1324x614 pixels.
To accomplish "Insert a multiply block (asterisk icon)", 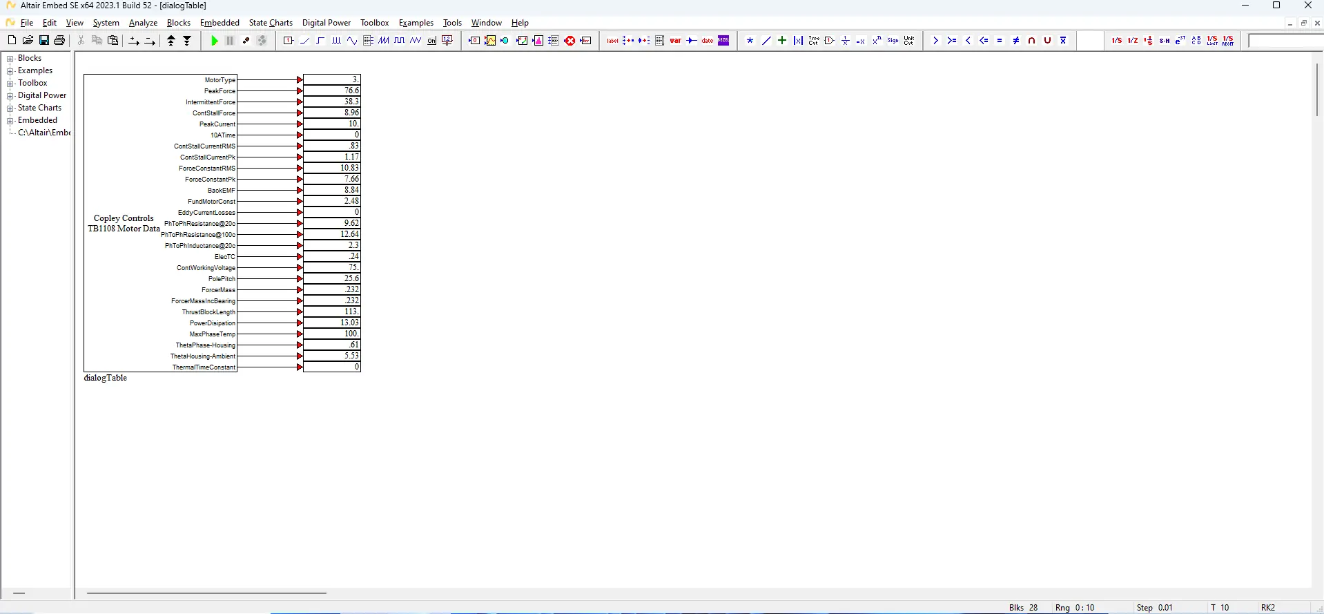I will point(750,41).
